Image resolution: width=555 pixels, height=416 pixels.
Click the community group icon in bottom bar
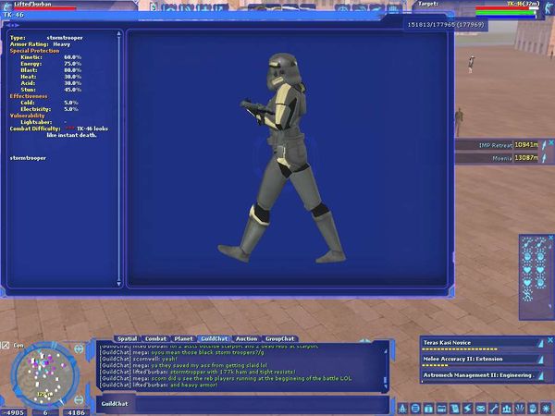(x=506, y=408)
